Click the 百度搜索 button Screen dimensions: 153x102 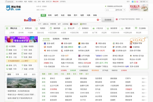[108, 20]
